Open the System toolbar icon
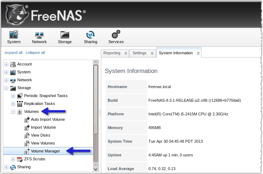This screenshot has width=263, height=174. coord(14,35)
